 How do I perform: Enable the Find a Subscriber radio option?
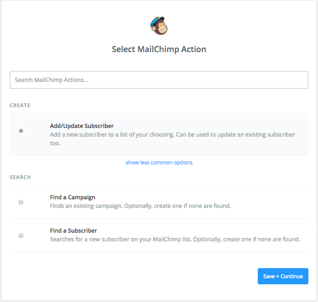[21, 235]
